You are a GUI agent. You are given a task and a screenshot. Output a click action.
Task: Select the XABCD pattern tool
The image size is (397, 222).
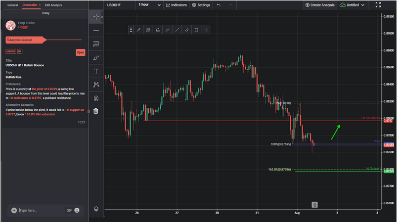[x=96, y=85]
